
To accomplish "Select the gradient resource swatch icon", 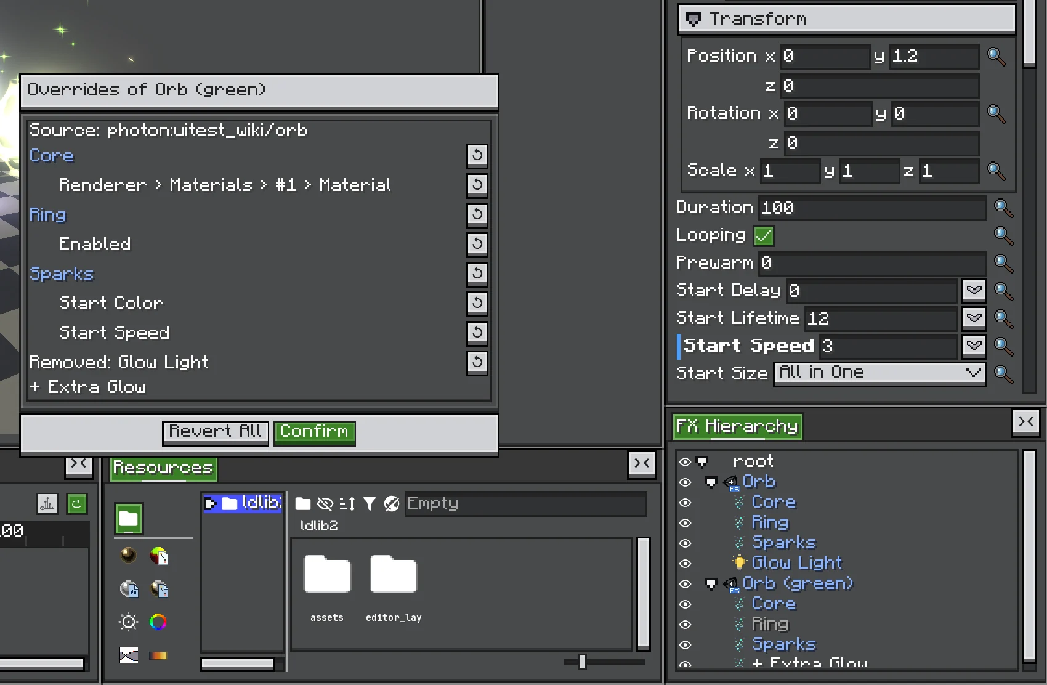I will pyautogui.click(x=158, y=655).
